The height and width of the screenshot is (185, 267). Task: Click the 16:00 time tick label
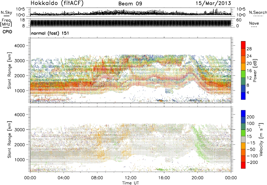click(x=164, y=178)
